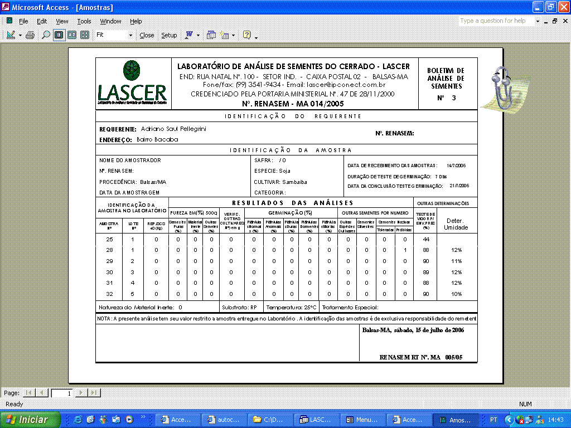Viewport: 571px width, 428px height.
Task: Open the Tools menu
Action: [84, 21]
